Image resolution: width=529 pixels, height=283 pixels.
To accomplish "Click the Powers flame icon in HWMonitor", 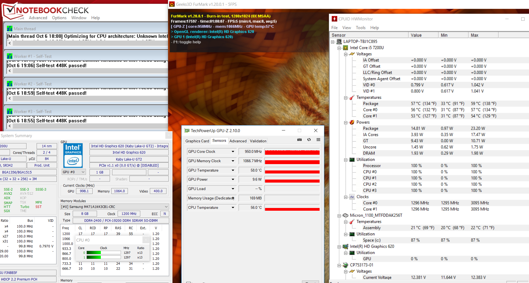I will click(x=352, y=122).
